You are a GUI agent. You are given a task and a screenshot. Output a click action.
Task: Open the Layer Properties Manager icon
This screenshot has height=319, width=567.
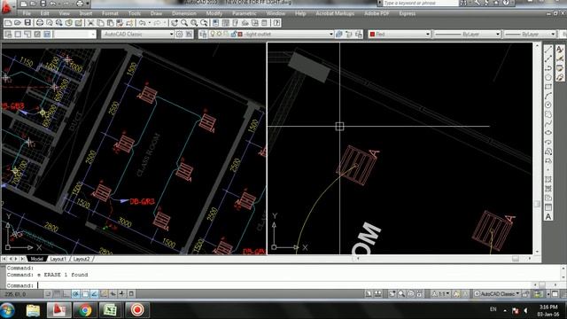click(203, 34)
